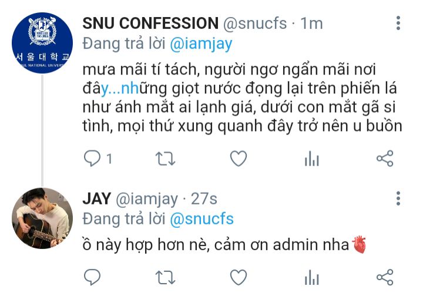Like the SNU CONFESSION tweet
The width and height of the screenshot is (423, 296).
click(x=238, y=159)
